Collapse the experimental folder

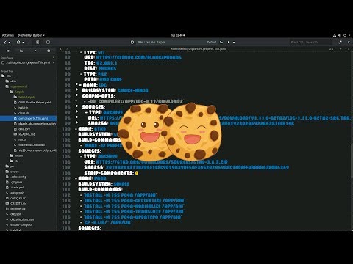(17, 87)
